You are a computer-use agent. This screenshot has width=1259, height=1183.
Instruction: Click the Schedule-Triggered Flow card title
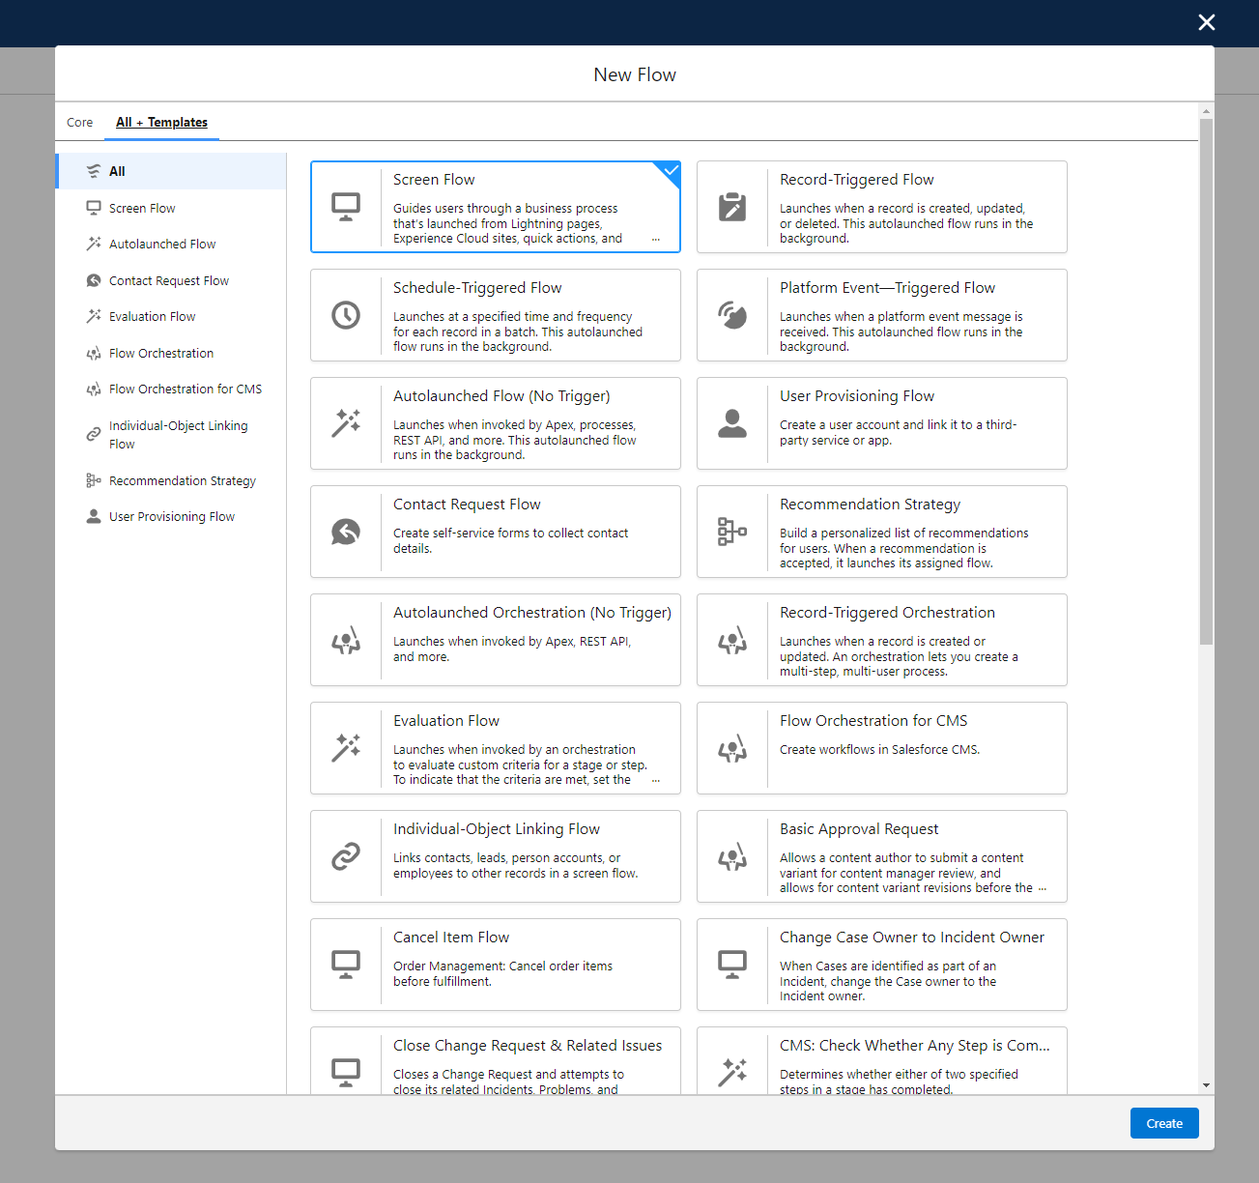[477, 288]
